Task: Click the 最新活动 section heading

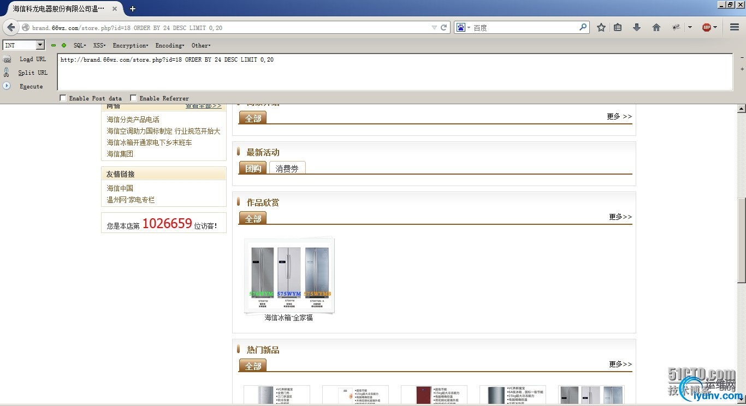Action: (263, 152)
